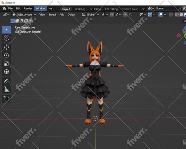This screenshot has width=186, height=149.
Task: Open the Edit menu
Action: (18, 8)
